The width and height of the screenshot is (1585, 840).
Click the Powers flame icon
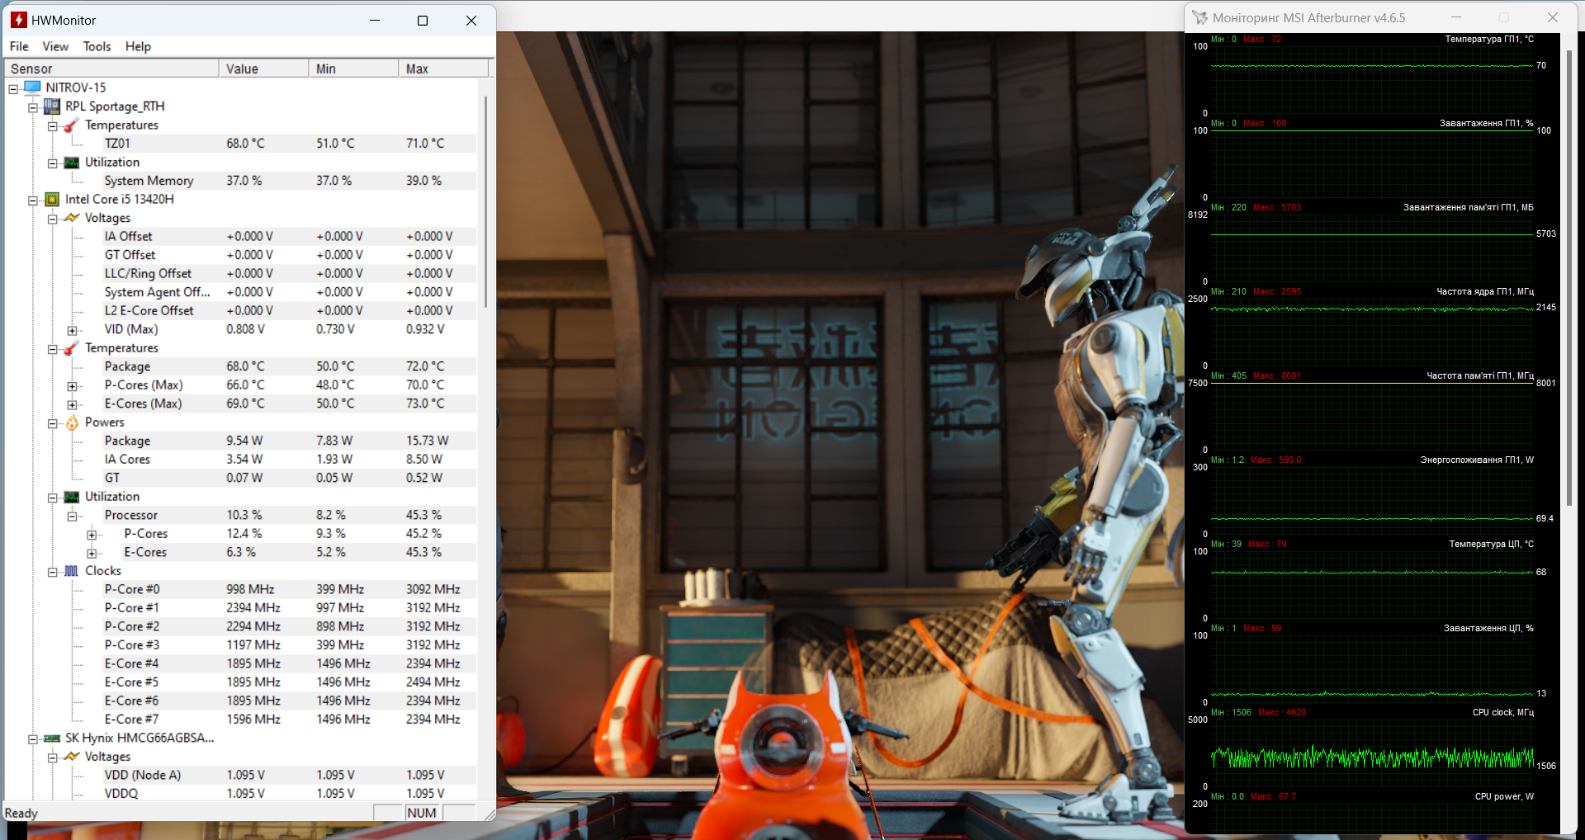point(72,422)
